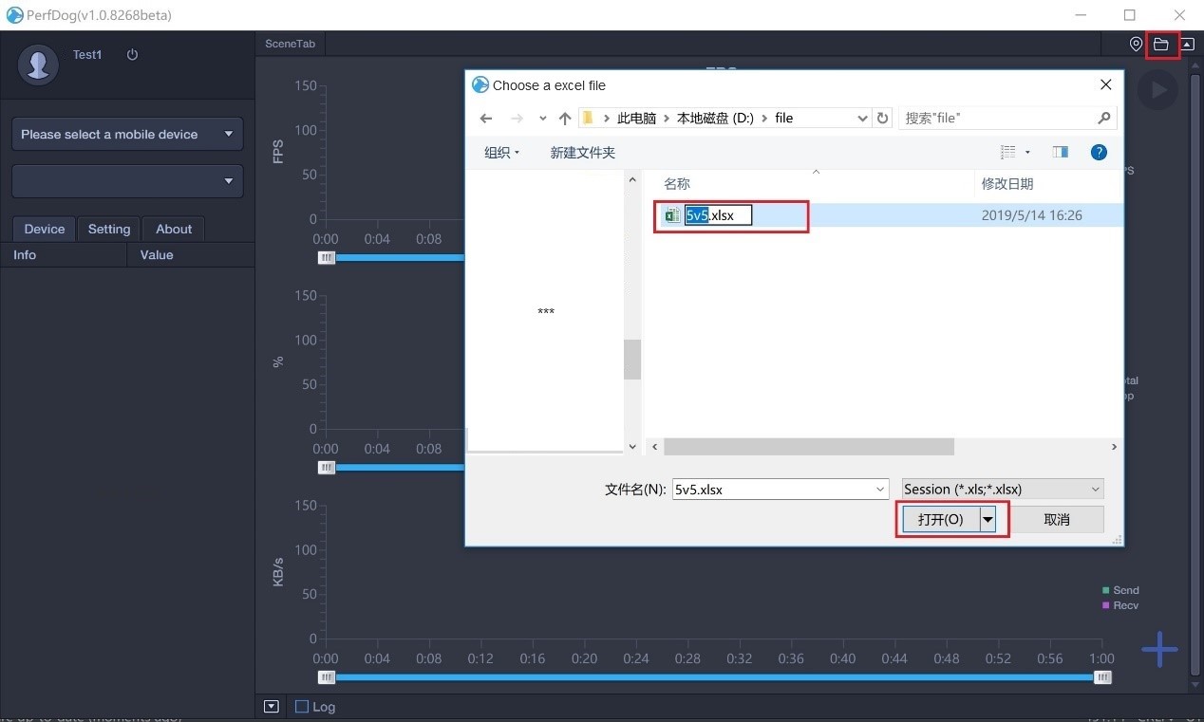Click the 名称 column header sort arrow

(x=815, y=174)
